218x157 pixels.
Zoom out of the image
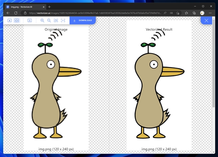point(49,20)
